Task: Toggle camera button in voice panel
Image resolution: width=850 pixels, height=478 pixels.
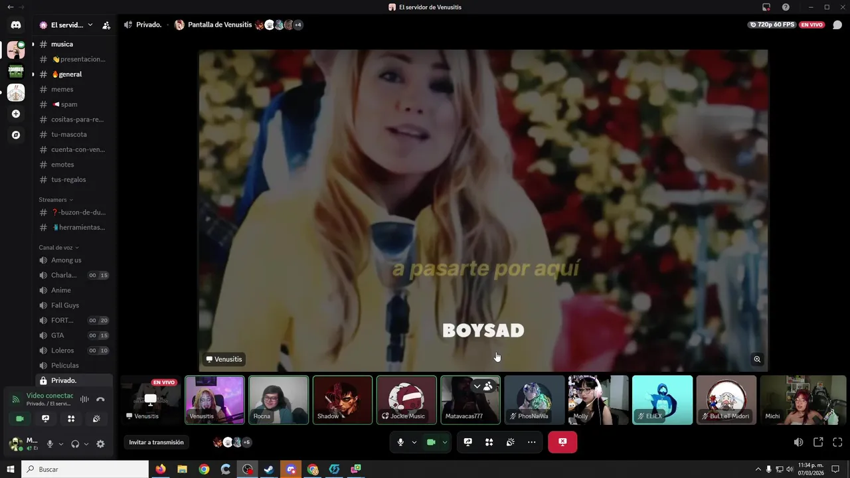Action: point(19,419)
